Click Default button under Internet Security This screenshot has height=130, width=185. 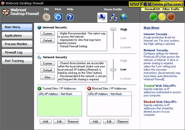coord(47,41)
